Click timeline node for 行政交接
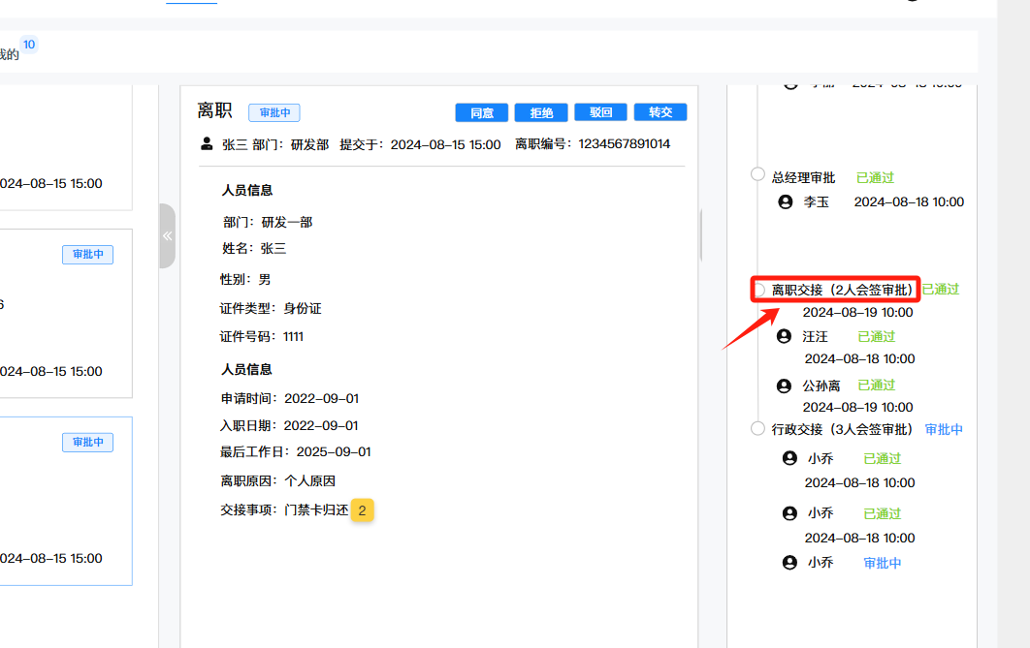The height and width of the screenshot is (648, 1030). (x=757, y=428)
